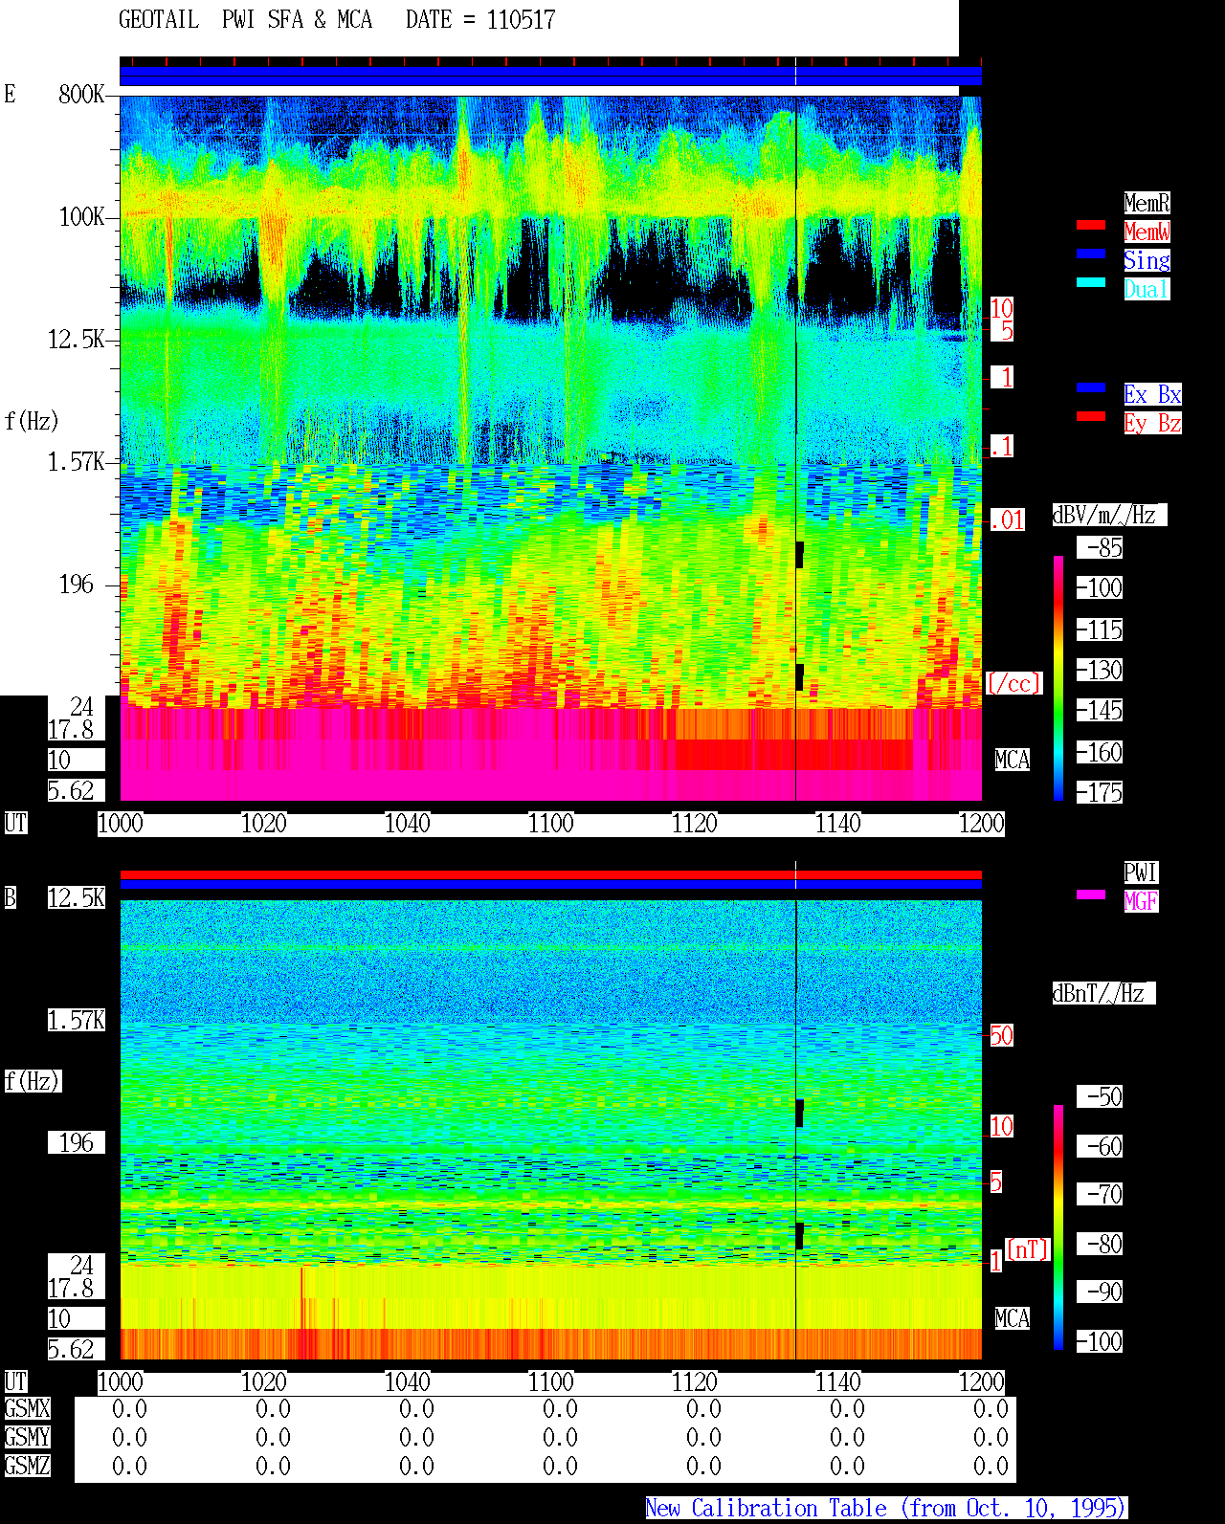The image size is (1225, 1524).
Task: Click the red [/cc] density label
Action: point(1014,683)
